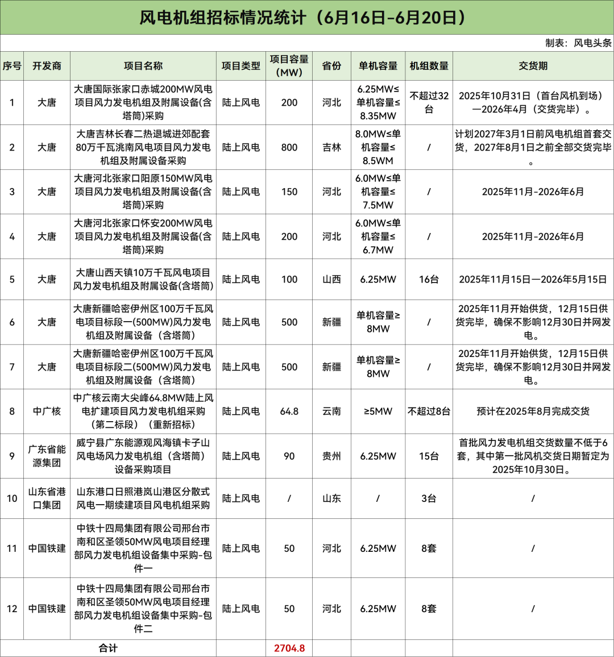
Task: Click the 省份 column header
Action: click(331, 66)
